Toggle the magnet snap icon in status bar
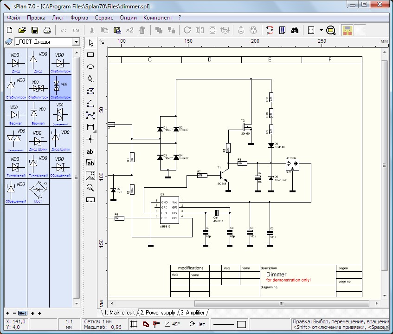 pyautogui.click(x=145, y=324)
